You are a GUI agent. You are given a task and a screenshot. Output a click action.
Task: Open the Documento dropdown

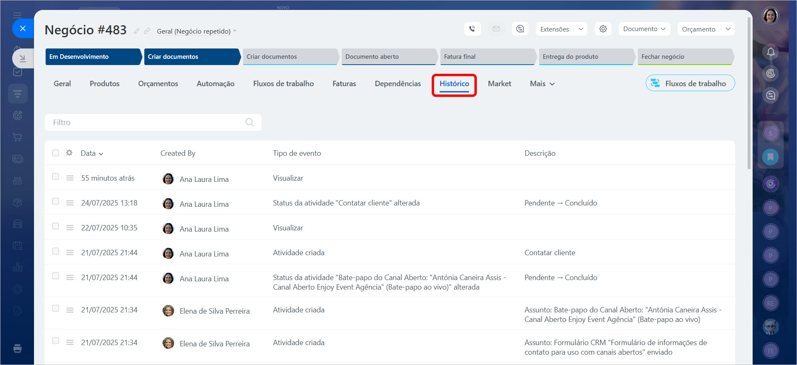point(644,29)
